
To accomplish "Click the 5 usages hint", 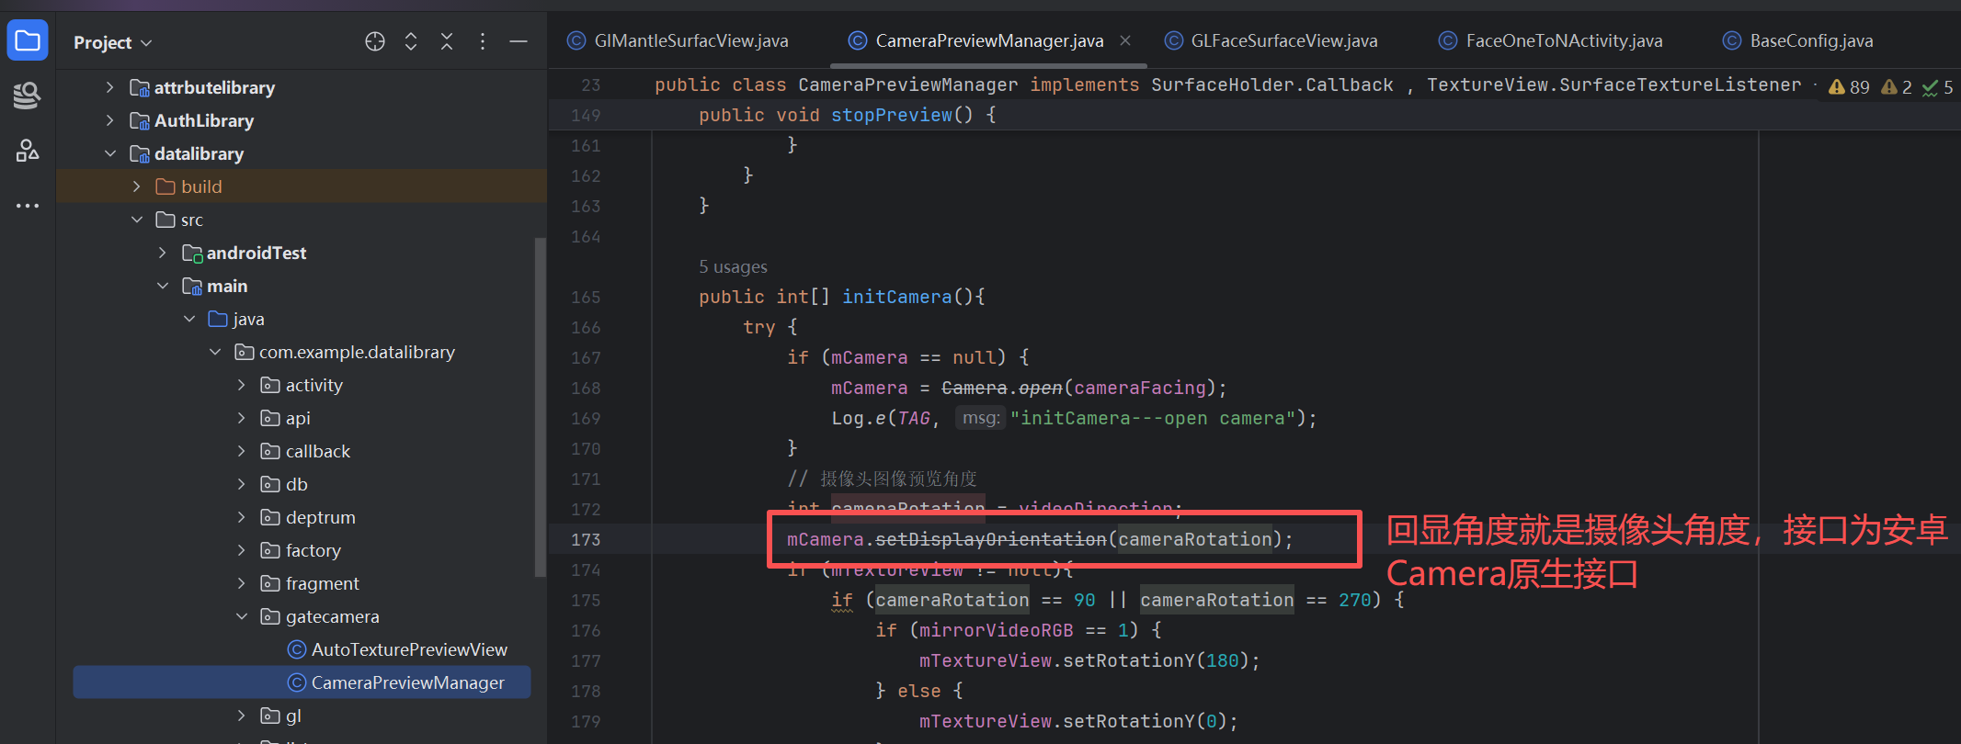I will click(x=733, y=267).
